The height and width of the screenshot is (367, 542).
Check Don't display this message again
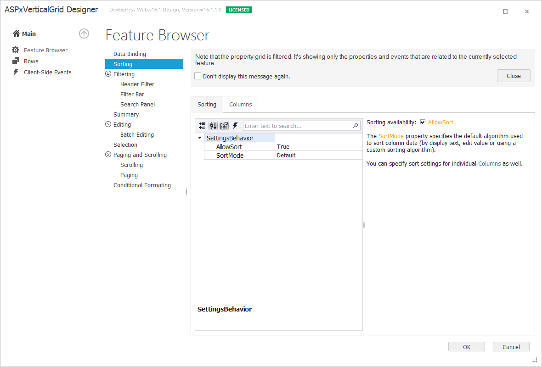(198, 76)
